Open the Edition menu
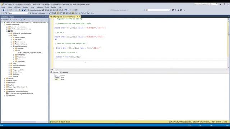Viewport: 230px width, 129px height. (x=10, y=7)
